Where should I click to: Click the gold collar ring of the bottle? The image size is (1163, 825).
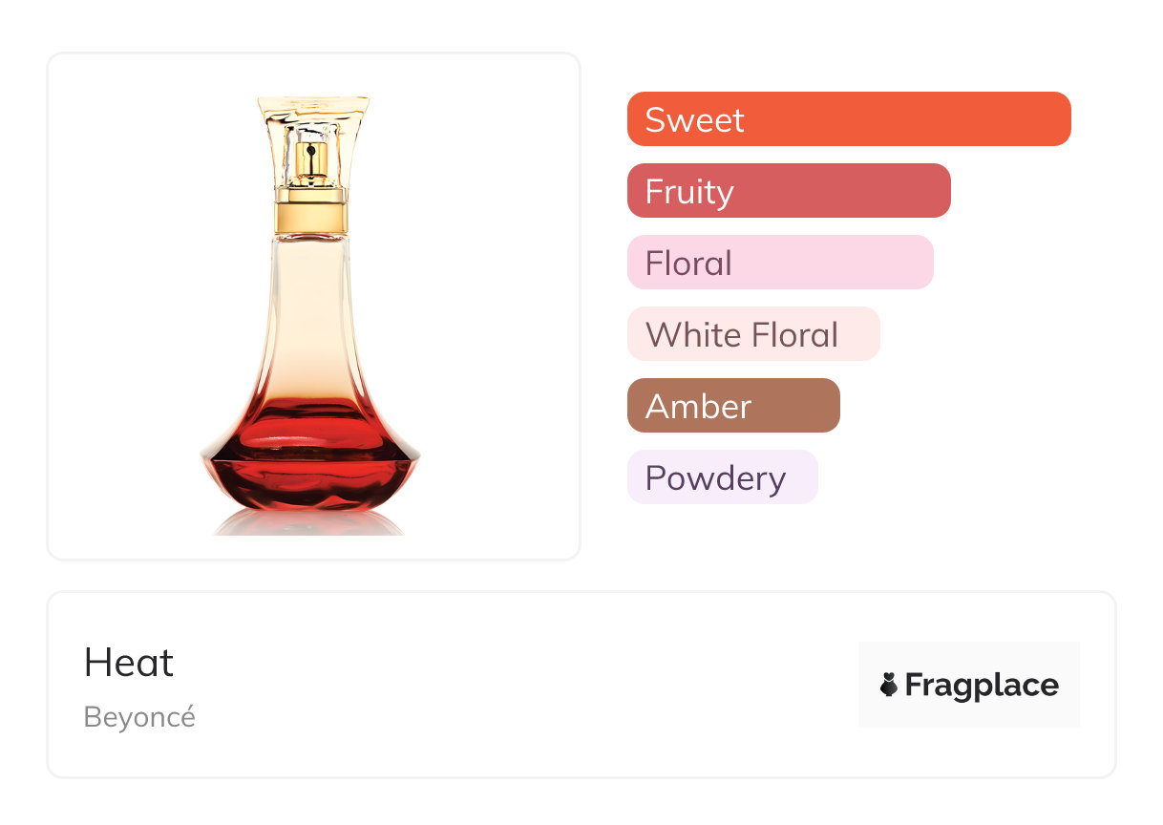coord(311,211)
